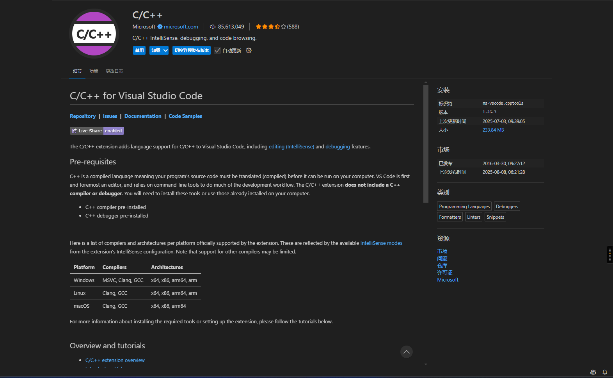
Task: Switch to the Features (功能) tab
Action: [x=94, y=71]
